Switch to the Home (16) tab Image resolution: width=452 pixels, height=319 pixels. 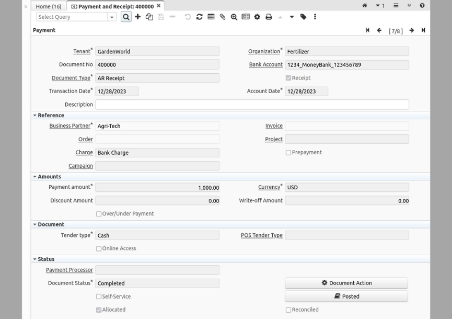[49, 6]
